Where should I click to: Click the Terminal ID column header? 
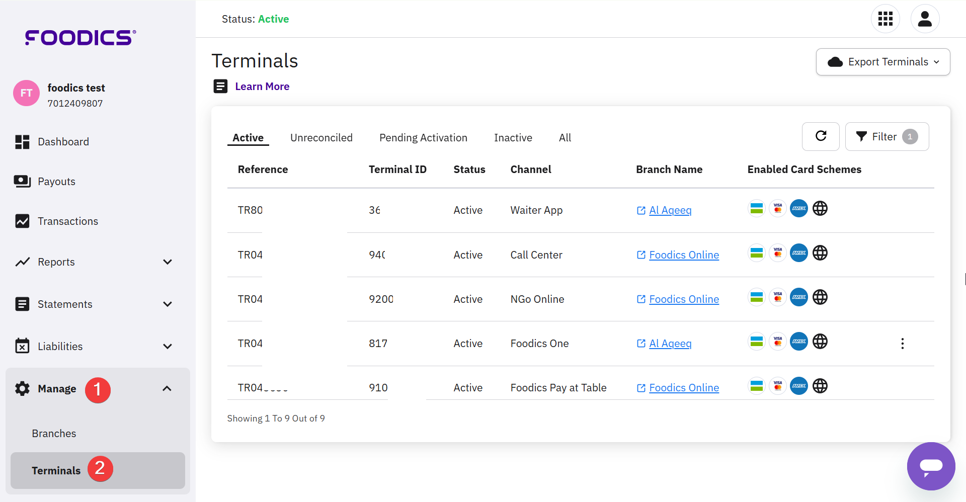pos(397,170)
